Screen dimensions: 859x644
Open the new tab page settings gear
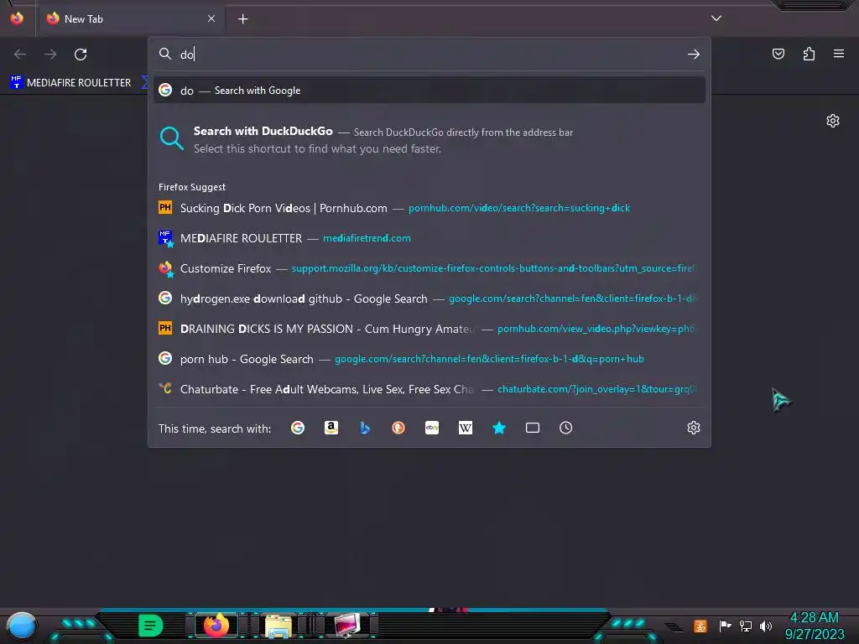(833, 121)
